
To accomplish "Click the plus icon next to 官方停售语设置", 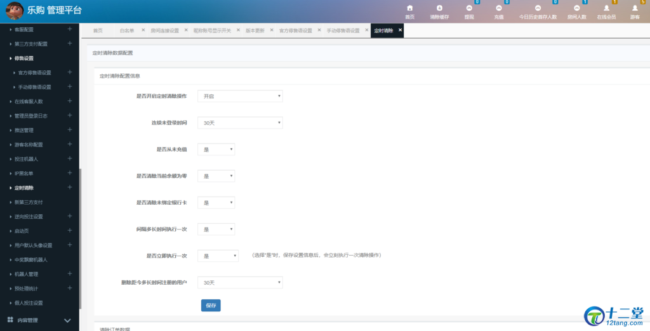I will (70, 72).
